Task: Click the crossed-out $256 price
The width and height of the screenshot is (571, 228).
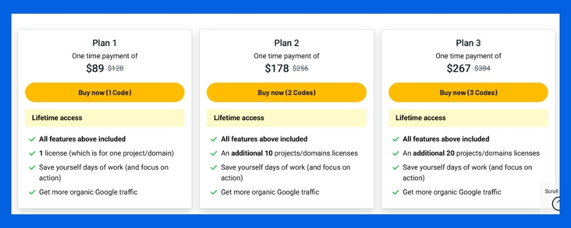Action: [x=300, y=68]
